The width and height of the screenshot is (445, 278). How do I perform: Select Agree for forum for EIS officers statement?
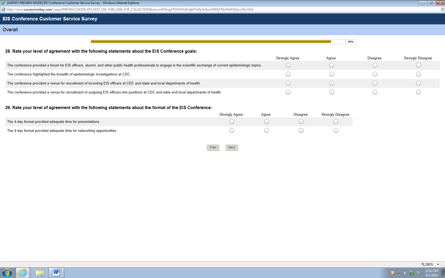(x=332, y=65)
